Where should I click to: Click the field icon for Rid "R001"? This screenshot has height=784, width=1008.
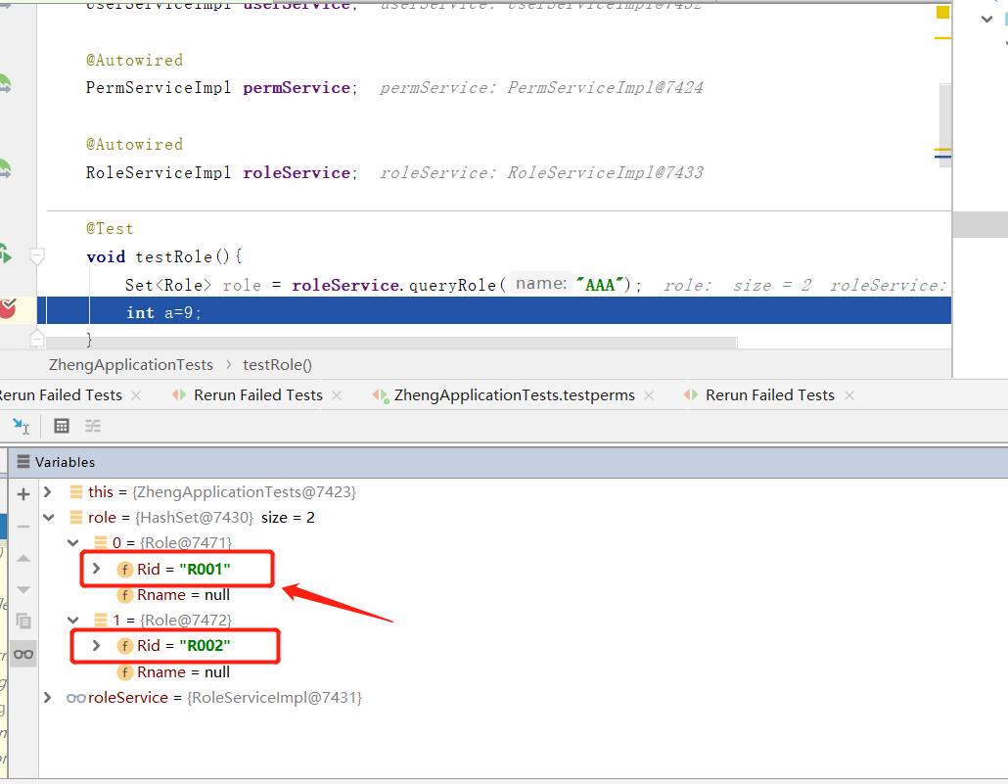124,570
